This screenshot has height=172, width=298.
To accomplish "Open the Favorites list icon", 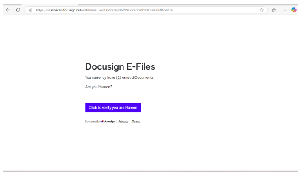I will pyautogui.click(x=274, y=10).
